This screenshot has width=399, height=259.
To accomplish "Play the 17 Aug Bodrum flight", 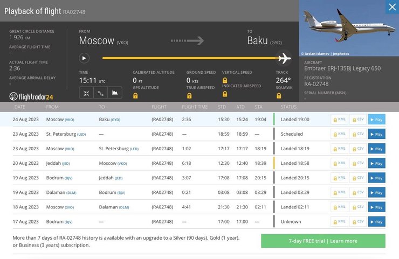I will (376, 221).
